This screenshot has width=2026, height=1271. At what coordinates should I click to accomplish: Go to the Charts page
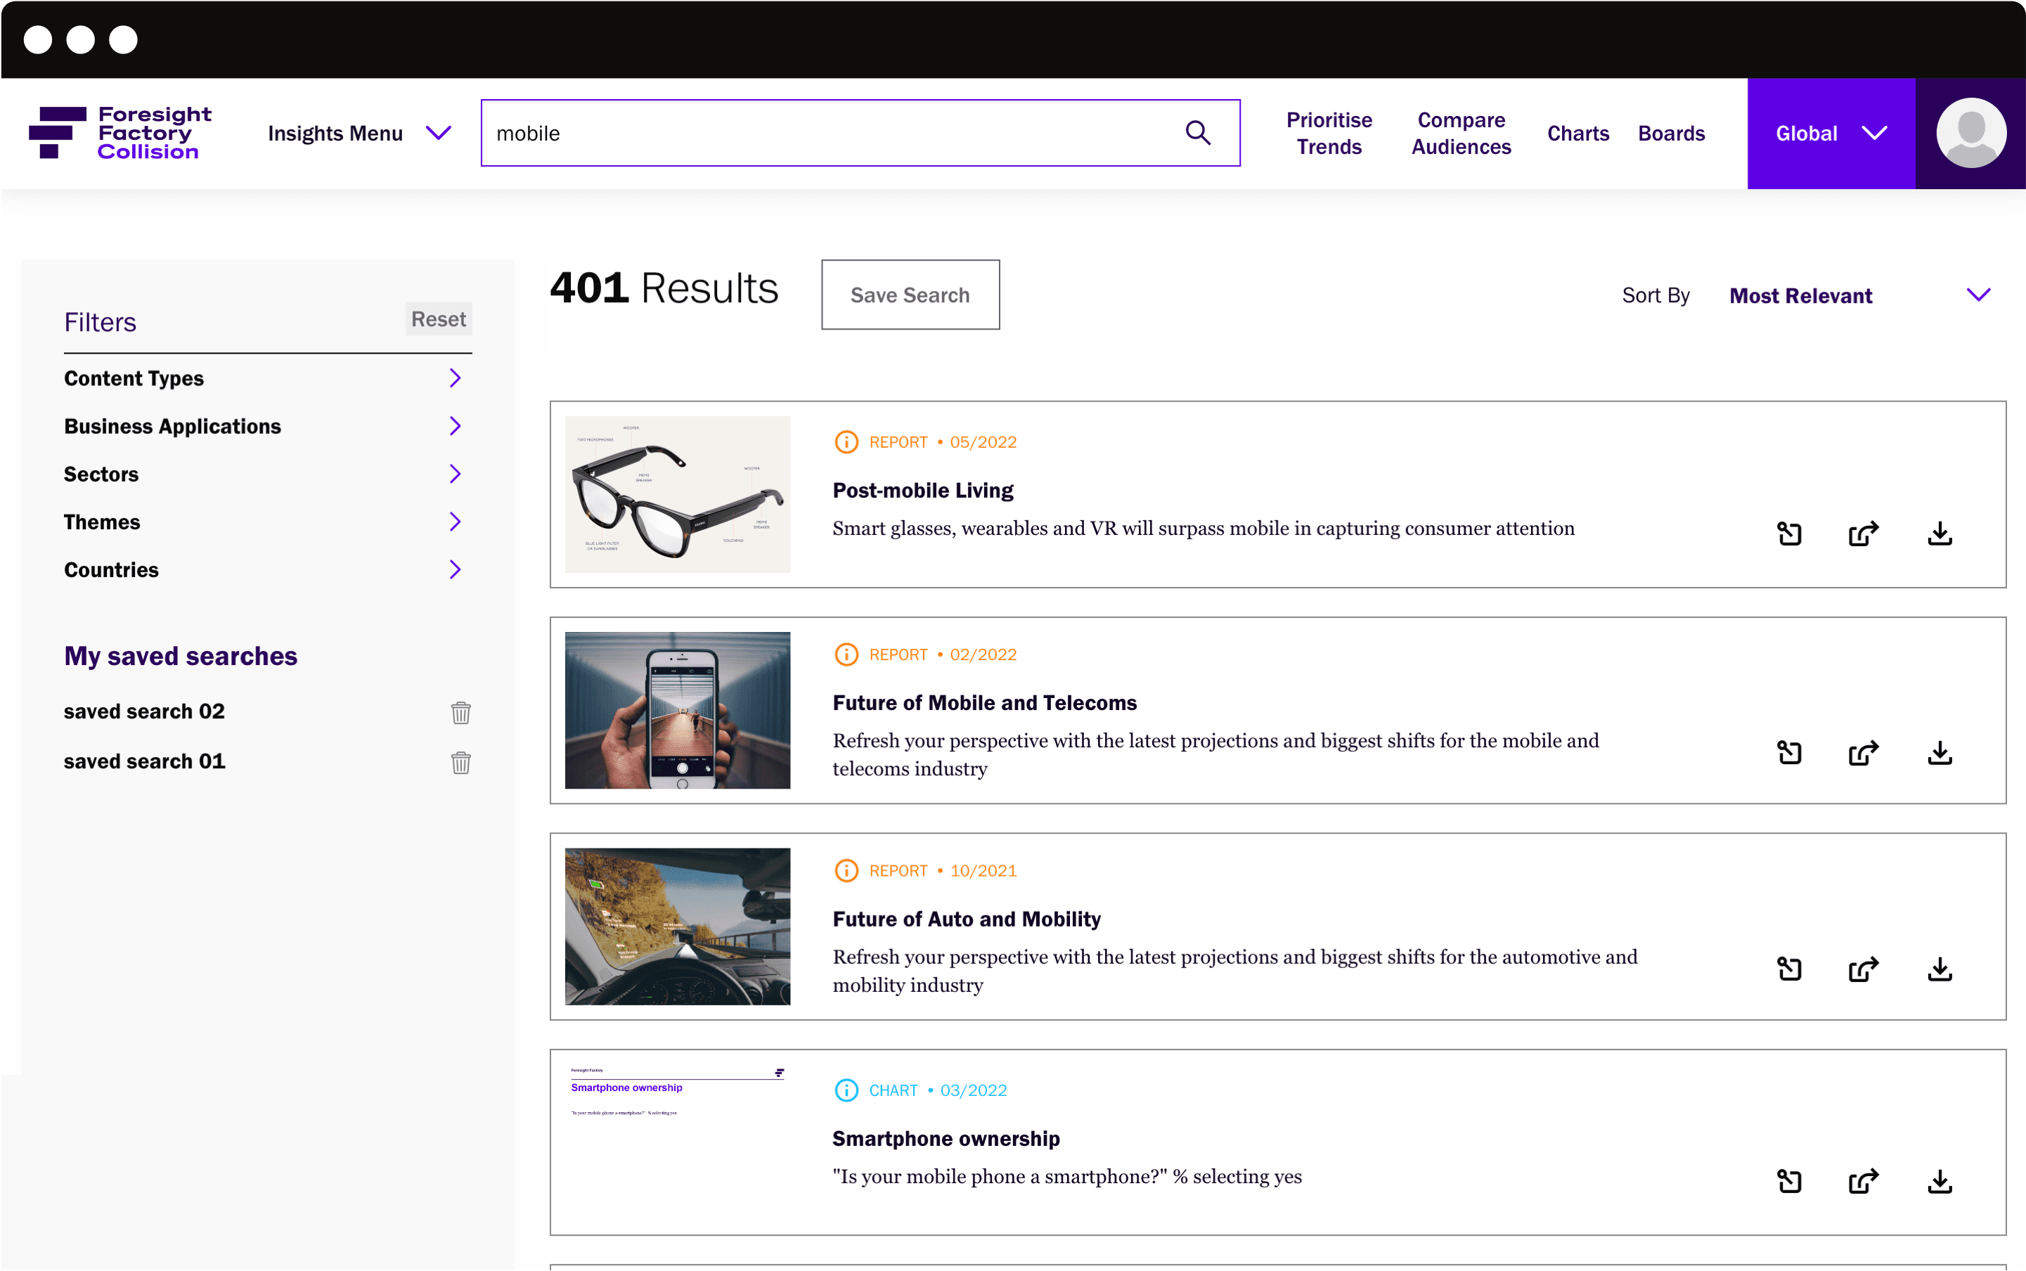coord(1577,134)
